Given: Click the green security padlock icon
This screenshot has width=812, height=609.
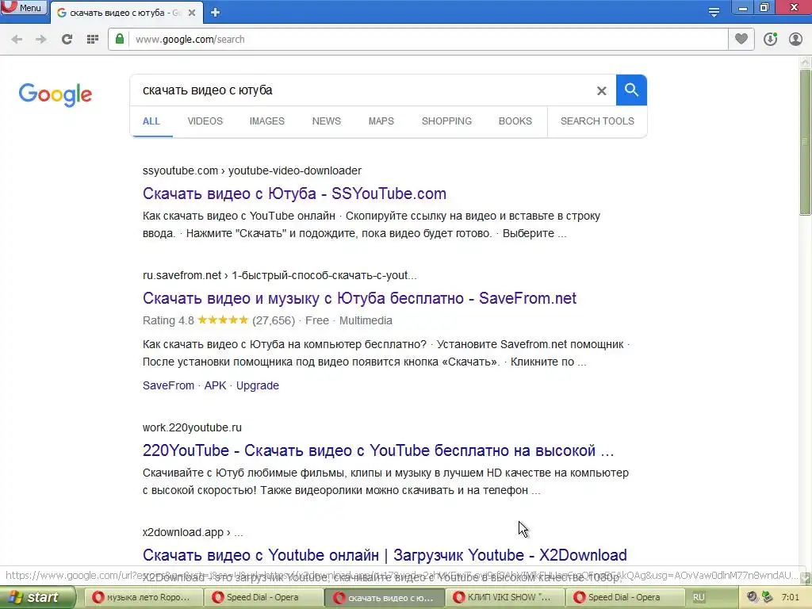Looking at the screenshot, I should coord(120,39).
